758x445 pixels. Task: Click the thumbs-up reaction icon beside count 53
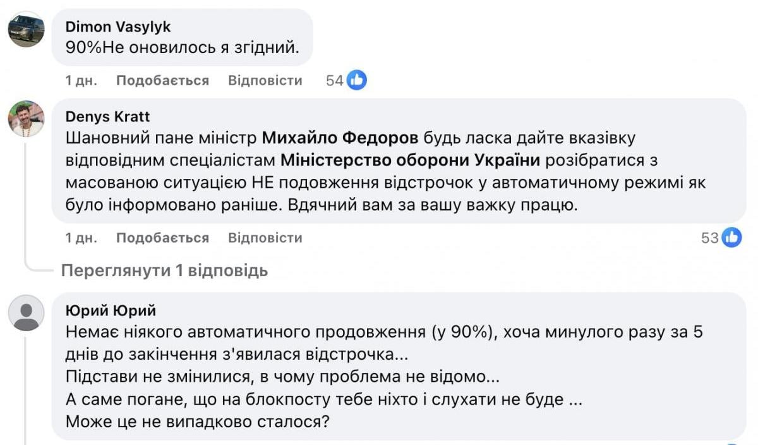pyautogui.click(x=732, y=238)
